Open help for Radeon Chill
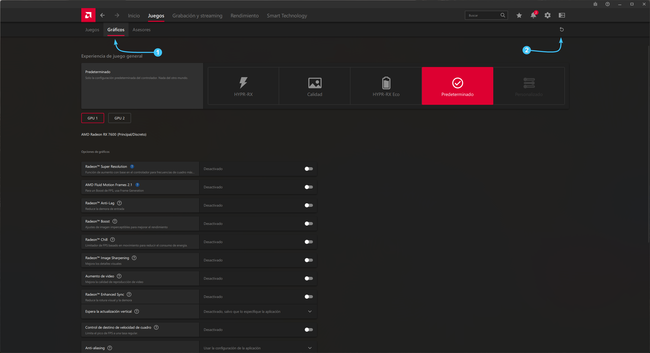 click(113, 240)
